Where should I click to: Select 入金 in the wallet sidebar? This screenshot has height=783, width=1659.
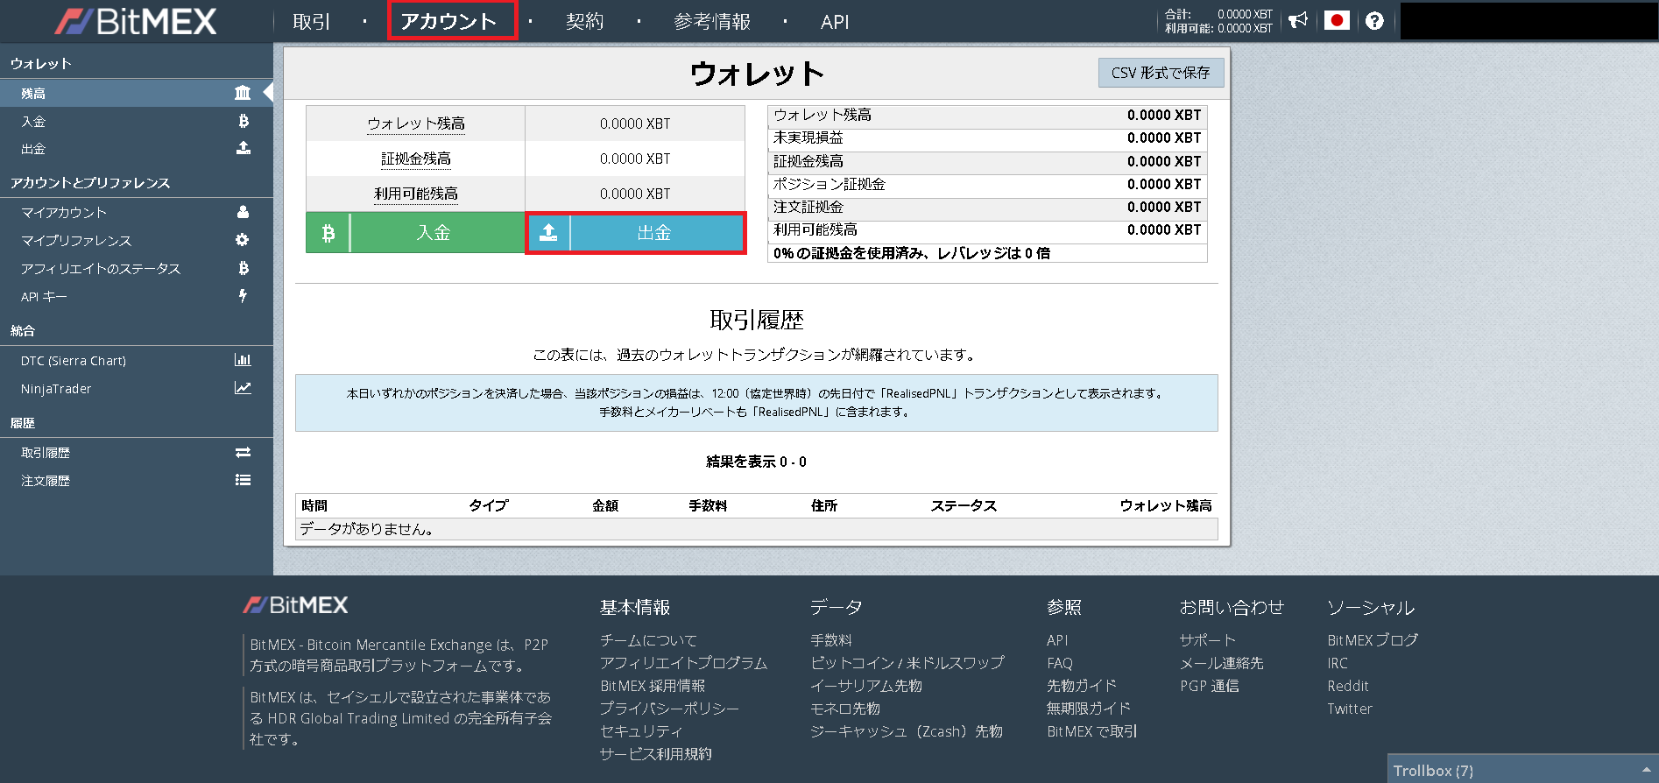[x=137, y=121]
